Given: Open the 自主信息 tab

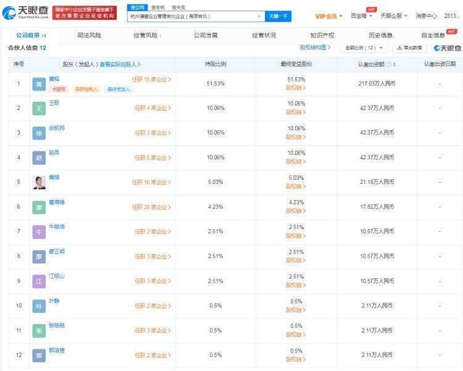Looking at the screenshot, I should [x=433, y=35].
